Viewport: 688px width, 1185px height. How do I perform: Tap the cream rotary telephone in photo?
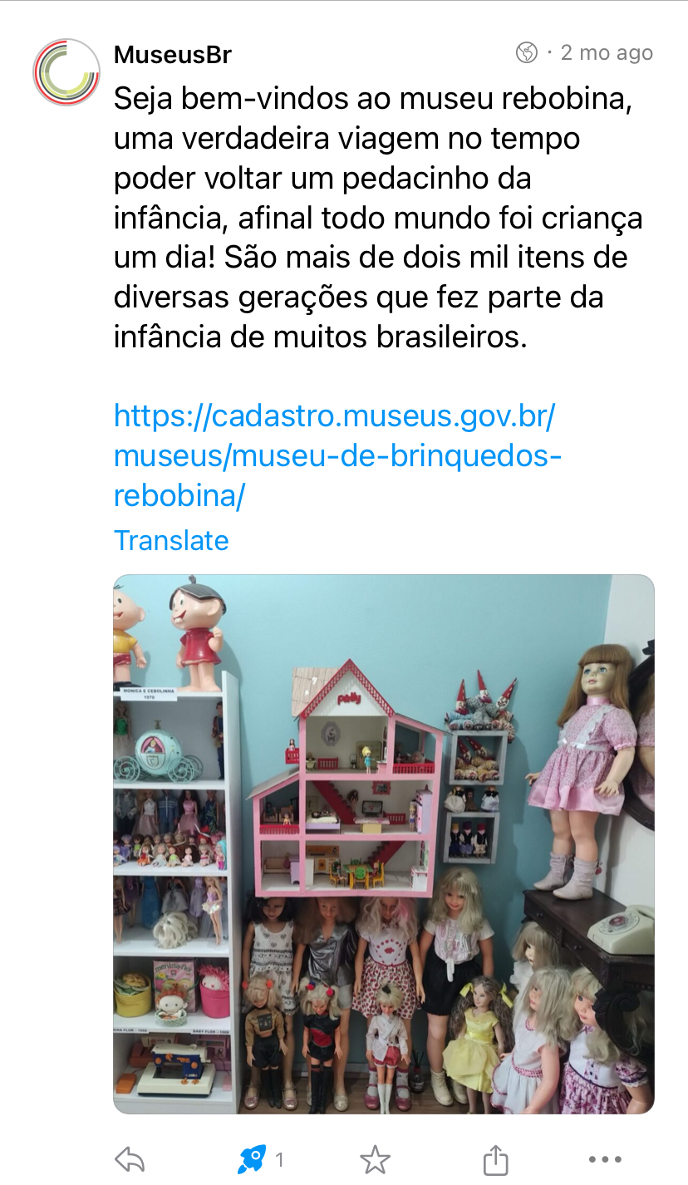point(622,927)
